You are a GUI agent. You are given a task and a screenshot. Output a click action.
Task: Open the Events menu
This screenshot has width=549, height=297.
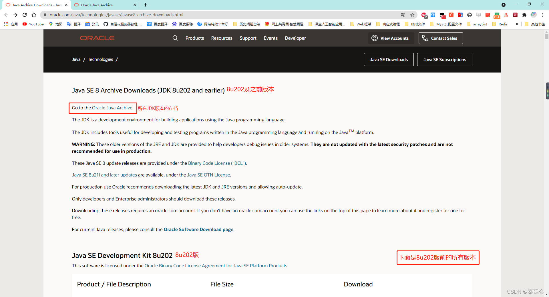[270, 38]
